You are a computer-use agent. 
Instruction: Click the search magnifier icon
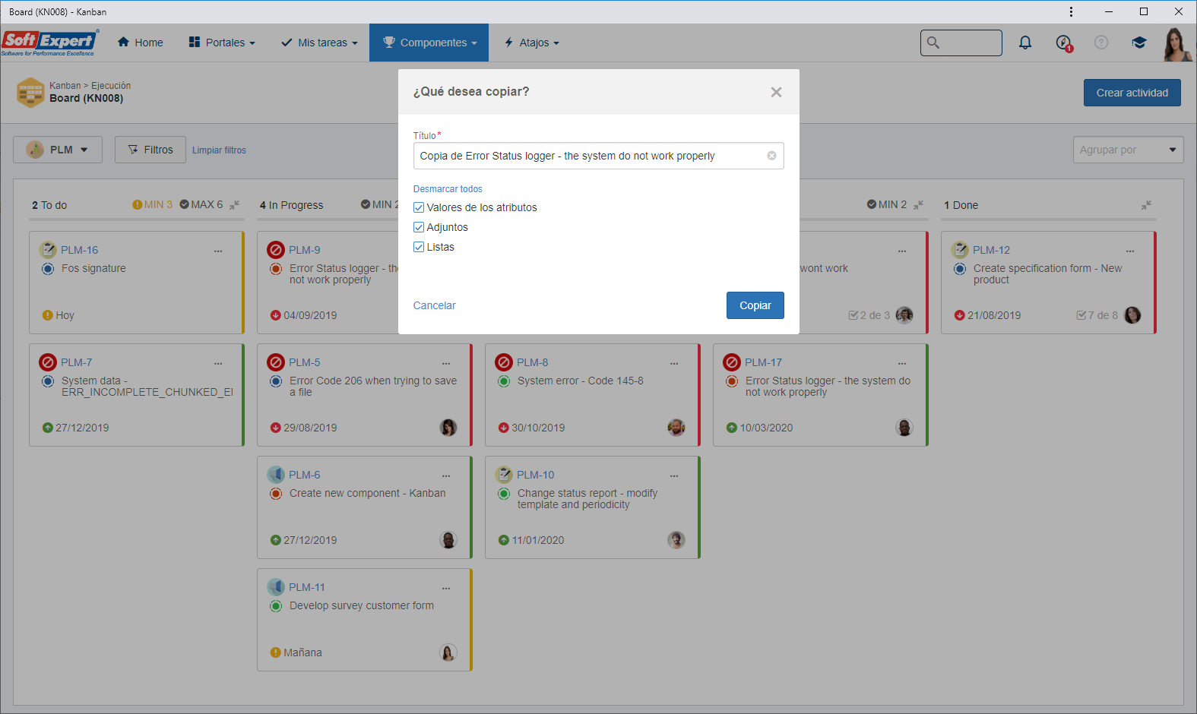tap(933, 43)
